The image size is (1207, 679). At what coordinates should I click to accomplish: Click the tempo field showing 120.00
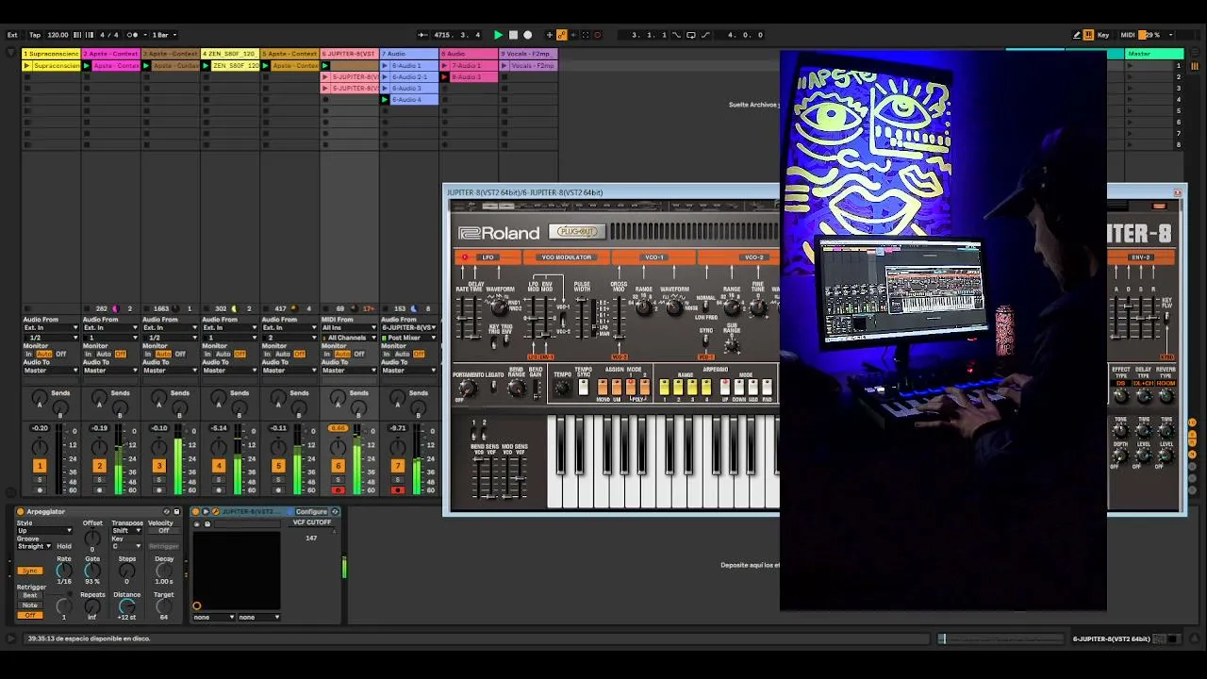(x=58, y=35)
